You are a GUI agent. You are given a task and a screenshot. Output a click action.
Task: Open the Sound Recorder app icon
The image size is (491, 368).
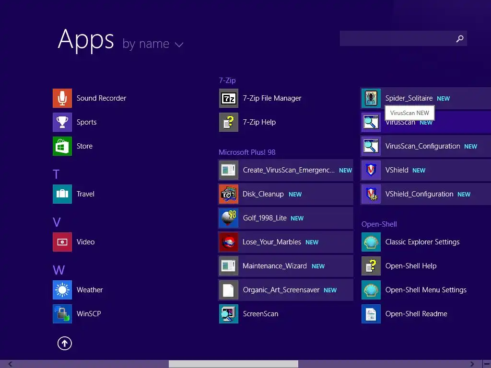62,98
